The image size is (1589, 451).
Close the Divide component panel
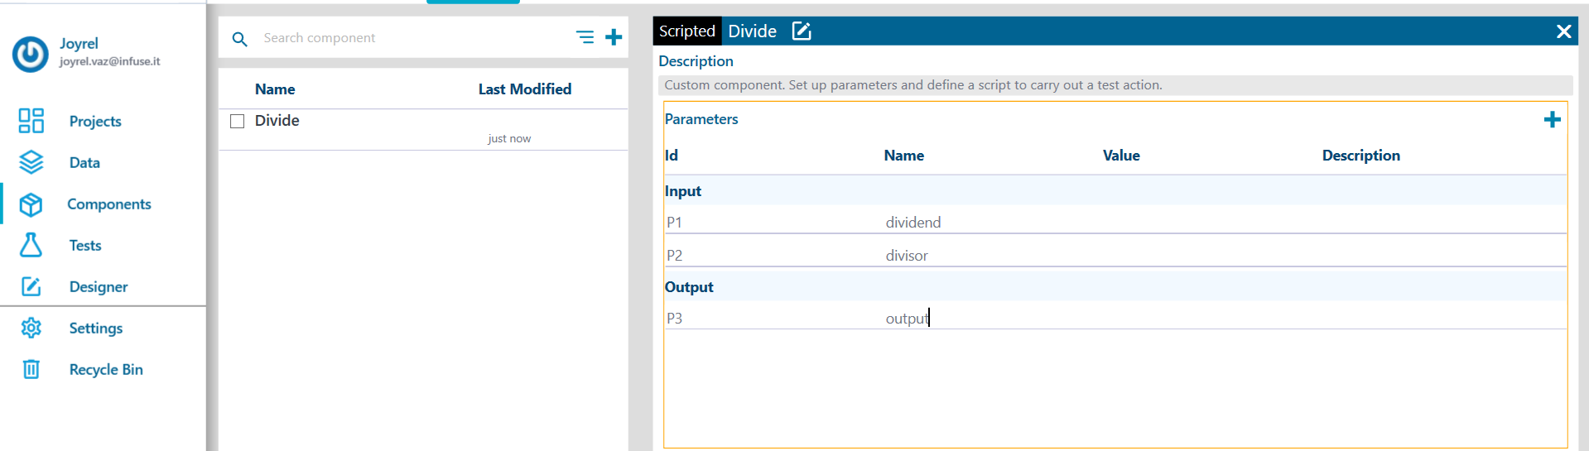1563,31
